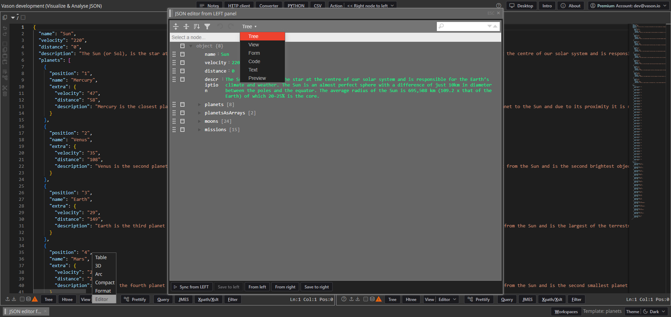Screen dimensions: 671x317
Task: Click the help question mark in right panel
Action: [x=344, y=299]
